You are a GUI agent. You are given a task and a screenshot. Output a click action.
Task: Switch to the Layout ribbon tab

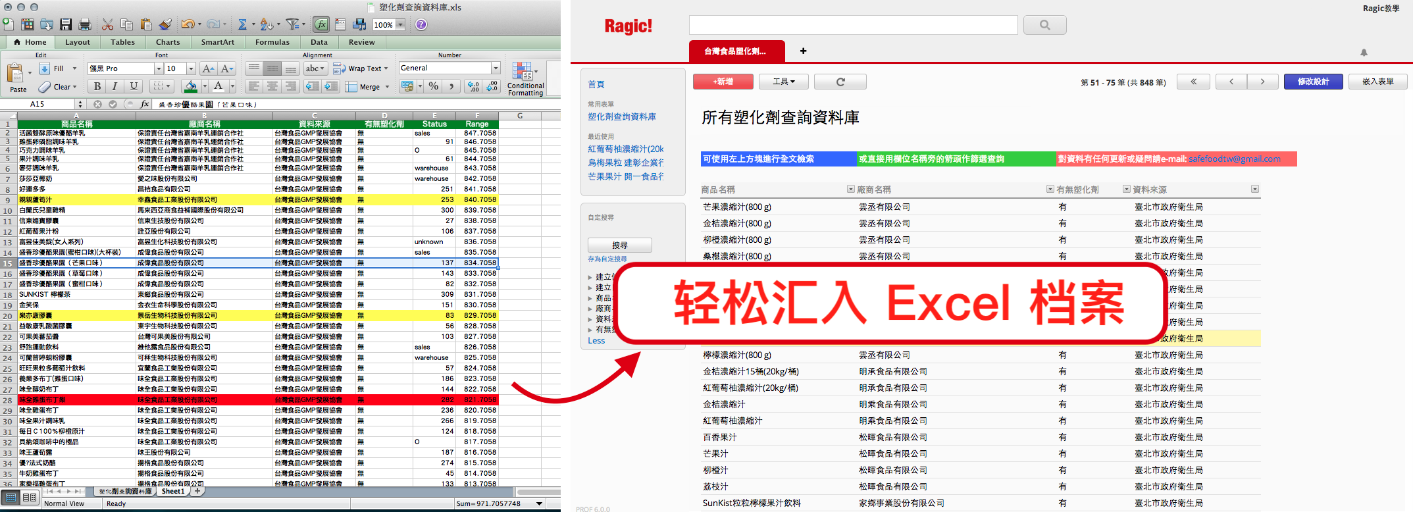coord(78,42)
